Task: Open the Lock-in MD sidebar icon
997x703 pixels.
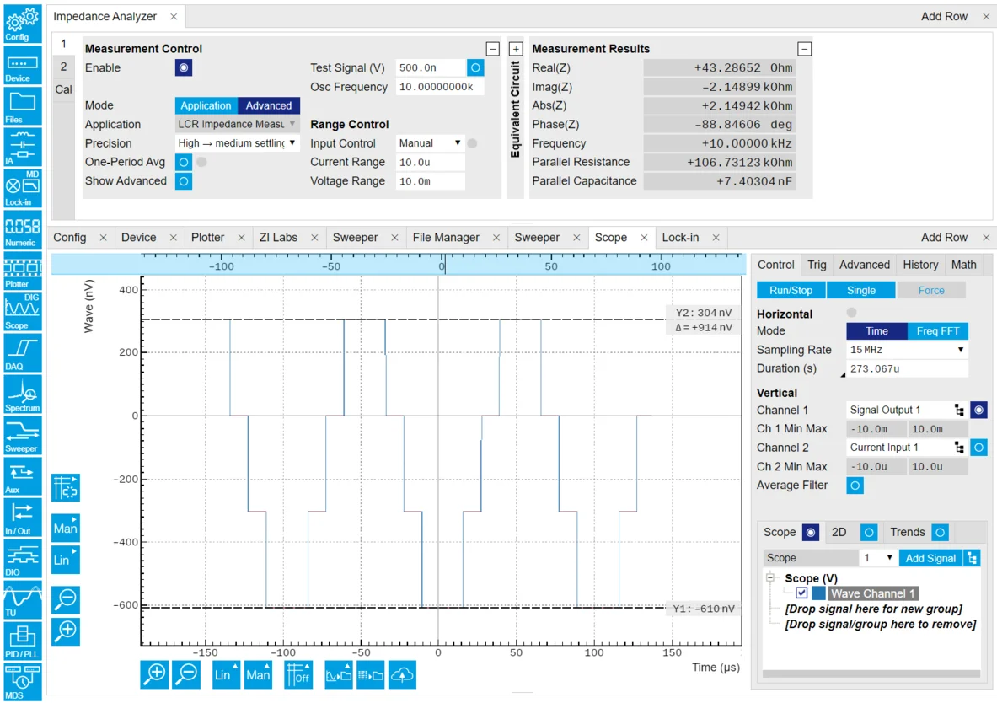Action: click(x=22, y=187)
